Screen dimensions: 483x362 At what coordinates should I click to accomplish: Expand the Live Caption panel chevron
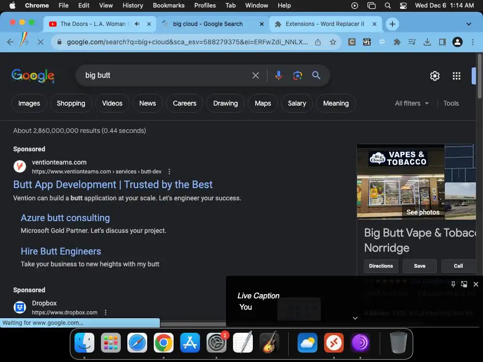tap(355, 318)
